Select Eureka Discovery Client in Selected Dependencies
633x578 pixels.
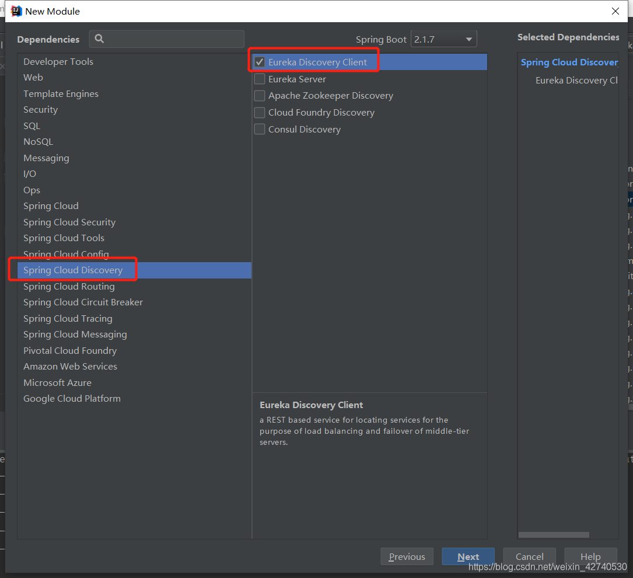(576, 81)
